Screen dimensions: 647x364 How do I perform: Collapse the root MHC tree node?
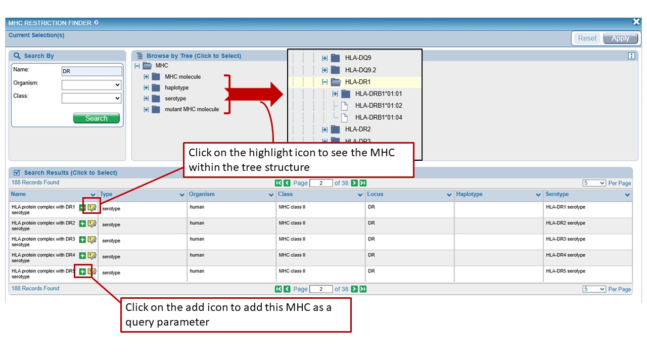pos(137,66)
